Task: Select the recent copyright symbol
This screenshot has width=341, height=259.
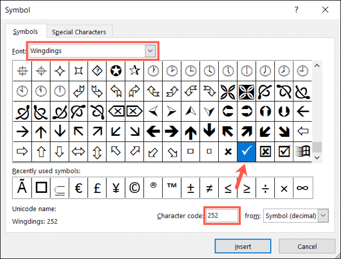Action: tap(134, 188)
